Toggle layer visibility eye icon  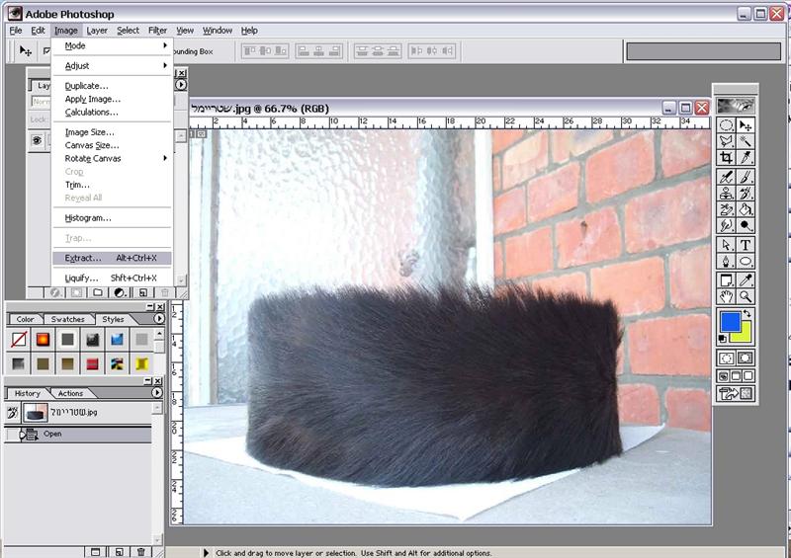coord(37,140)
